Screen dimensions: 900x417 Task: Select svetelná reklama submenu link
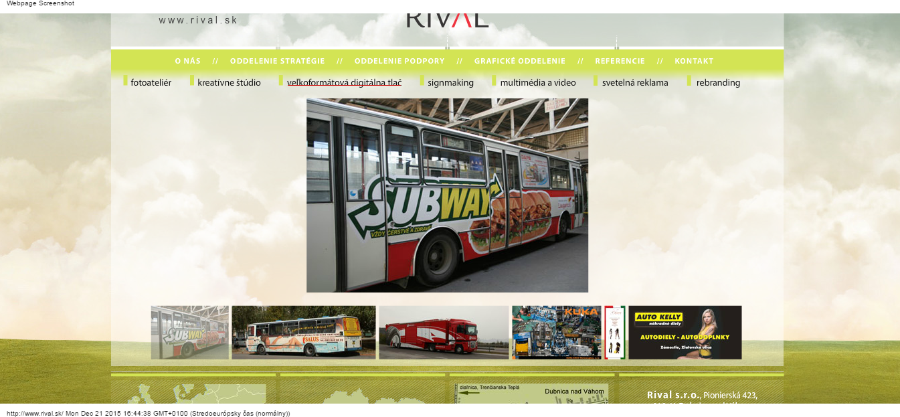coord(635,83)
